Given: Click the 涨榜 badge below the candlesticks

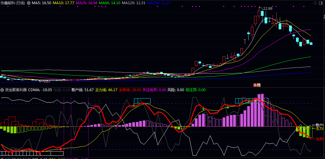Looking at the screenshot, I should (256, 85).
